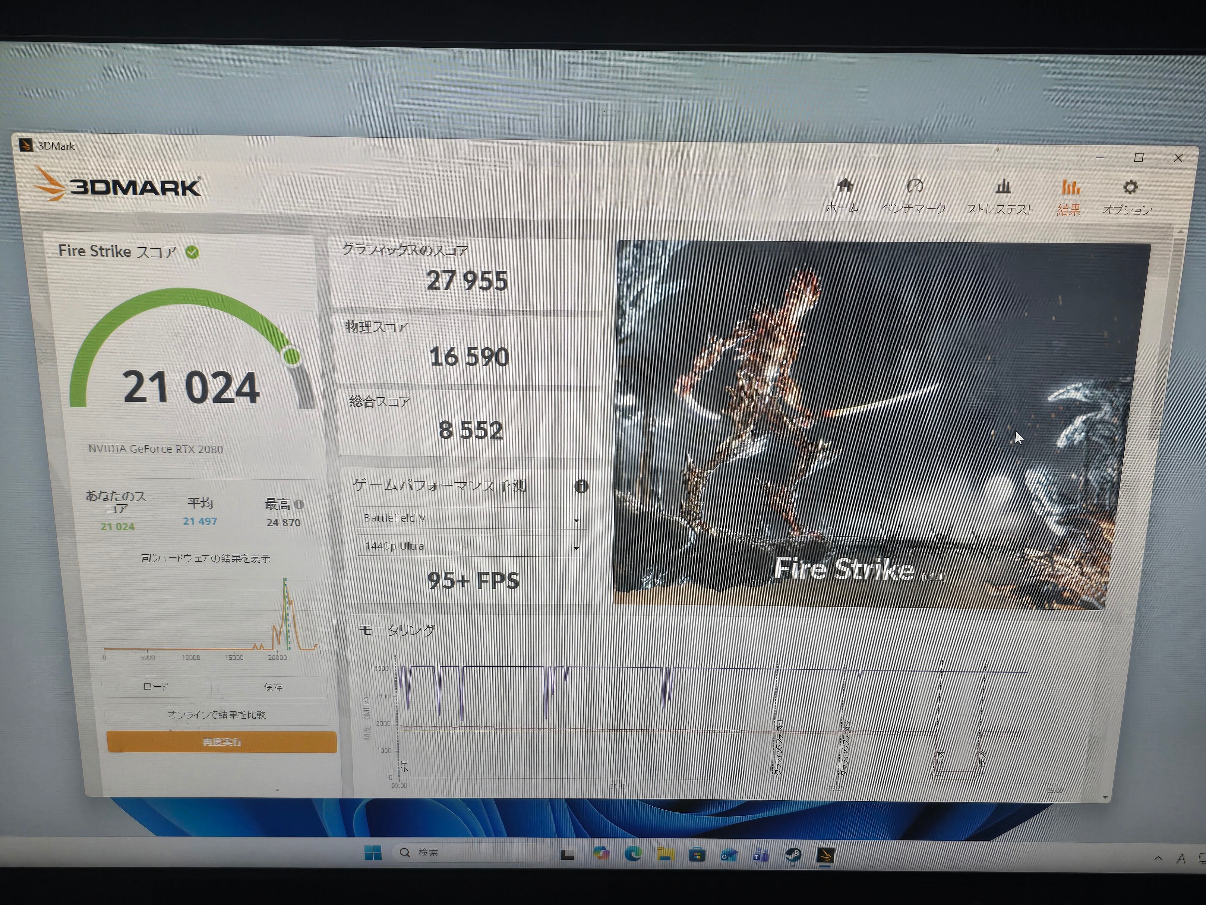Open Steam from the taskbar
The width and height of the screenshot is (1206, 905).
point(793,854)
